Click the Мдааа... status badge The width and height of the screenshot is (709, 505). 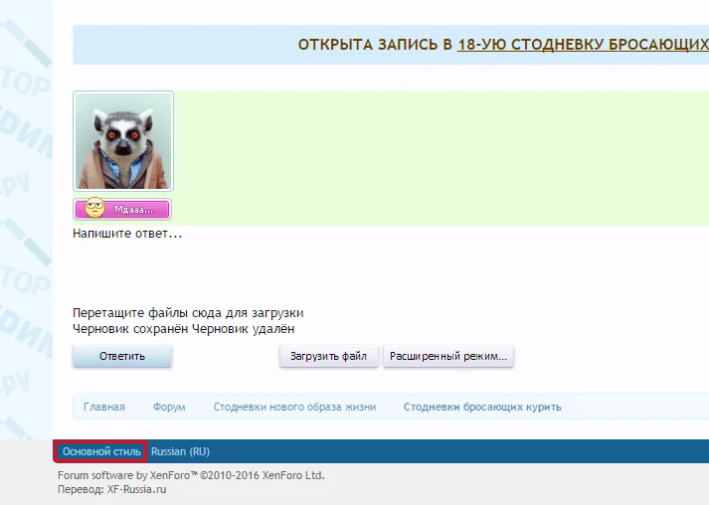(122, 210)
